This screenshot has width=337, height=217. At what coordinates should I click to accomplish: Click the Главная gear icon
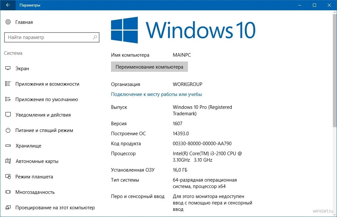click(x=8, y=22)
